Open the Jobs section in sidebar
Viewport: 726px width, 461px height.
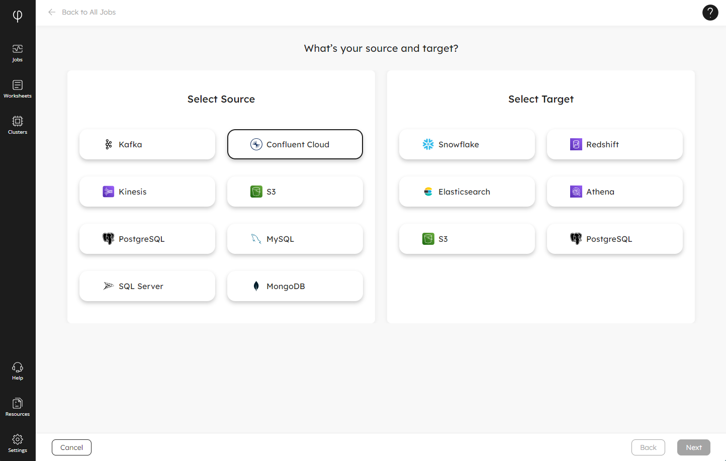tap(18, 53)
